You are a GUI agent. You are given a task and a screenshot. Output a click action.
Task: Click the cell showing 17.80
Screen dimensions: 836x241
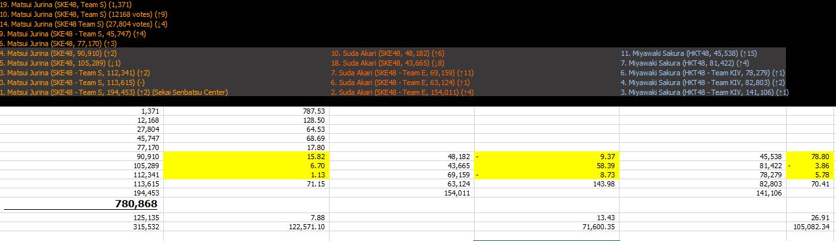click(246, 147)
